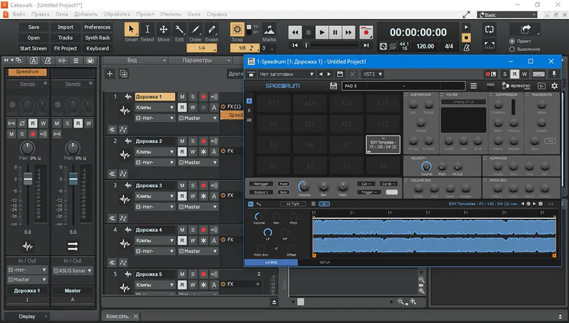Open the Basic workspace dropdown

point(507,15)
